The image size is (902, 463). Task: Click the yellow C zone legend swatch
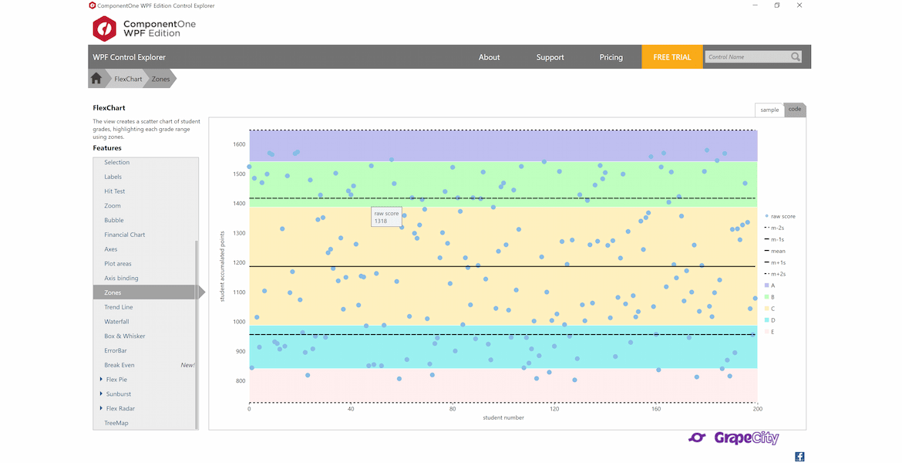pyautogui.click(x=767, y=309)
